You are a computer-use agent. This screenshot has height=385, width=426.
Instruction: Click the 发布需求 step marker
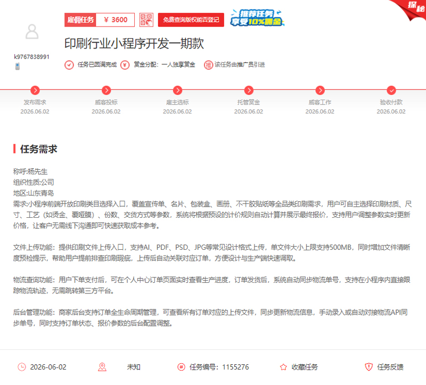[35, 90]
